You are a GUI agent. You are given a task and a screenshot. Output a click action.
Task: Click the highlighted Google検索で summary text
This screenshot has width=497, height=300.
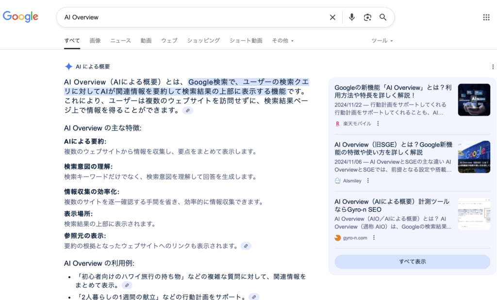click(186, 87)
